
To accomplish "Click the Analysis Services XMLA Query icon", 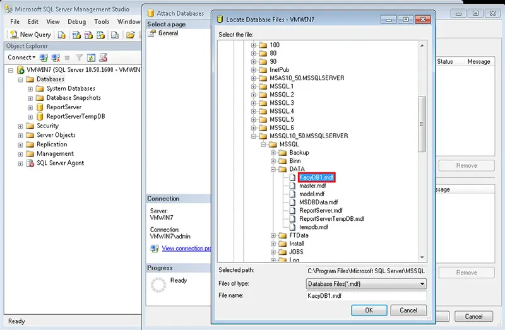I will pos(100,35).
